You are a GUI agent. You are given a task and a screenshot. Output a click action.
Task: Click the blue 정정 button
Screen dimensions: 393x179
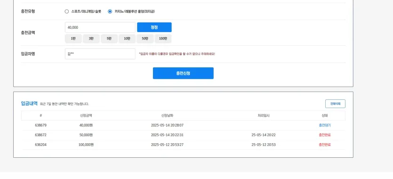pyautogui.click(x=154, y=27)
